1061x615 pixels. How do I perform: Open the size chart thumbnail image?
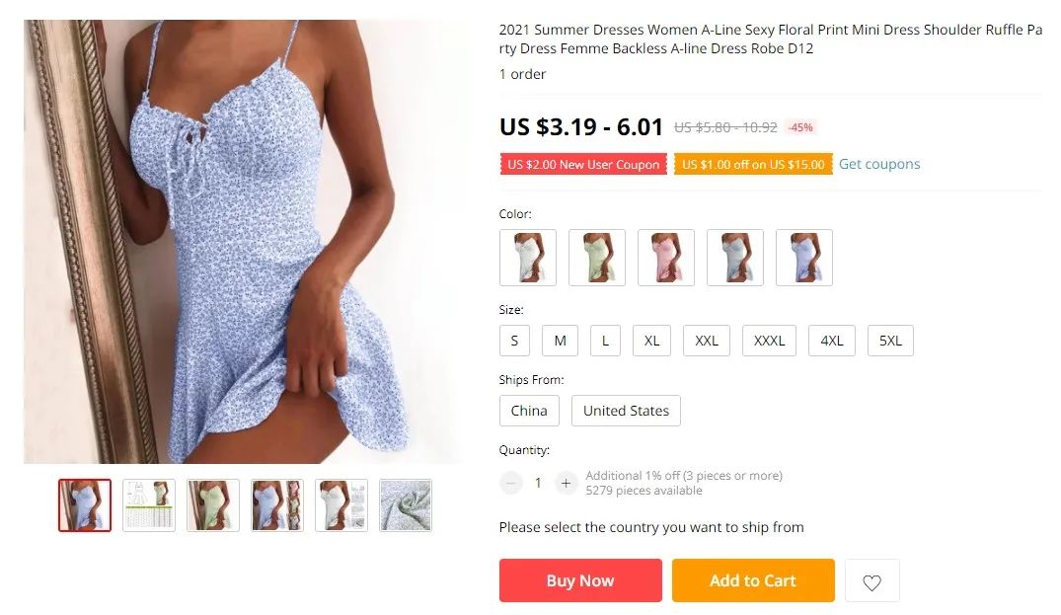(x=149, y=505)
